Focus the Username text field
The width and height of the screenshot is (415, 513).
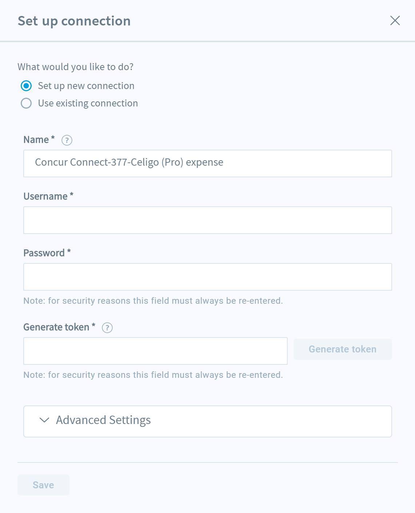(x=208, y=220)
